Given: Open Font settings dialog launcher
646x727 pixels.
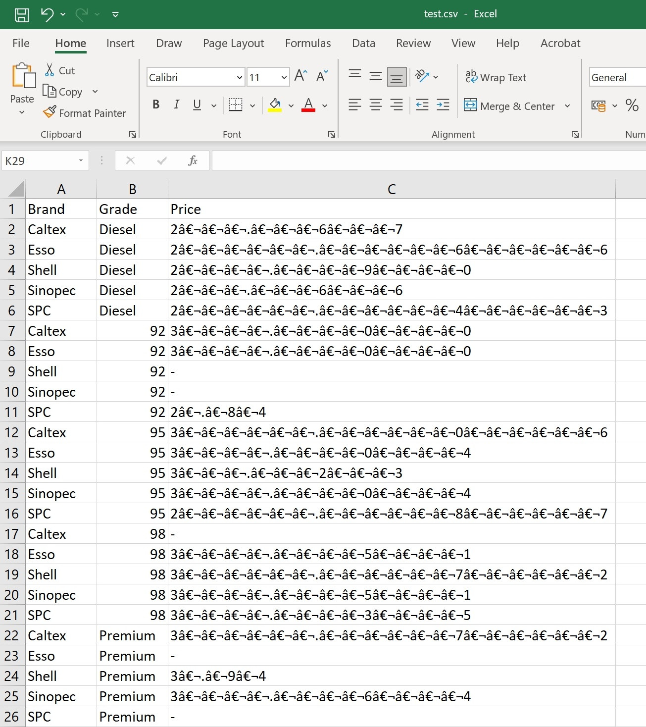Looking at the screenshot, I should click(x=332, y=134).
